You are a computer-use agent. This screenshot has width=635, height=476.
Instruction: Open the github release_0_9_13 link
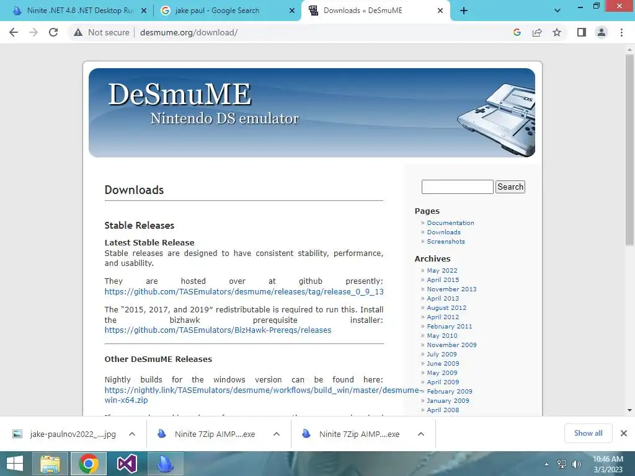(244, 291)
